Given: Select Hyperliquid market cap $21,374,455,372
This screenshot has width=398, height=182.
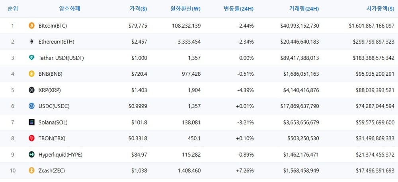Looking at the screenshot, I should click(x=375, y=155).
